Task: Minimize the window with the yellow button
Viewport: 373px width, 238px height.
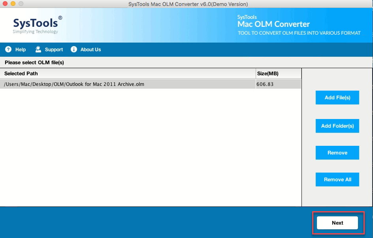Action: coord(13,4)
